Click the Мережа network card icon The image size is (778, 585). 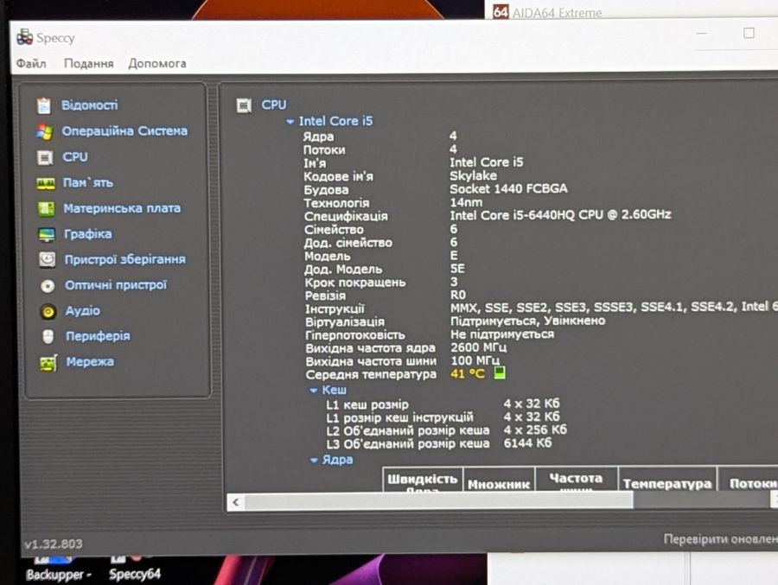pos(48,363)
